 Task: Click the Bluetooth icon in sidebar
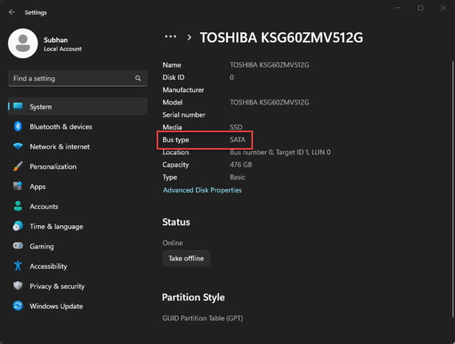pyautogui.click(x=18, y=127)
